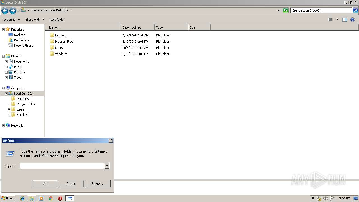This screenshot has width=359, height=202.
Task: Select the Program Files folder icon in file list
Action: (52, 42)
